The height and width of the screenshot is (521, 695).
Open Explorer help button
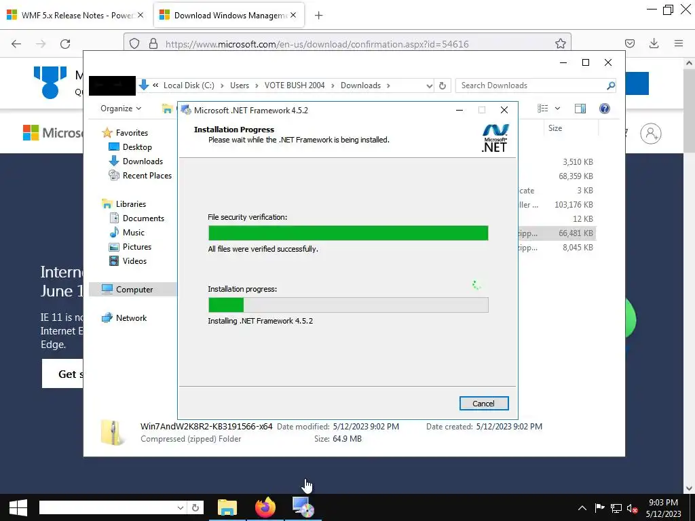(x=604, y=109)
